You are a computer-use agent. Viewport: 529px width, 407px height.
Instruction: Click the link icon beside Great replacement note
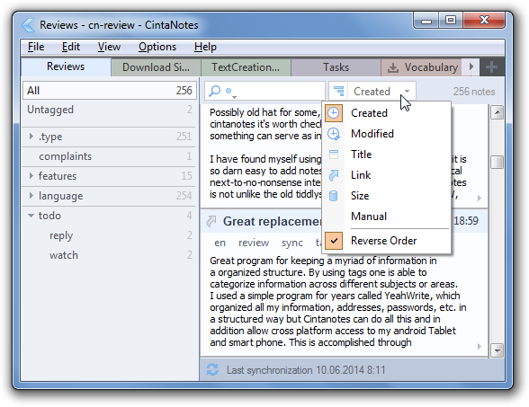click(211, 221)
